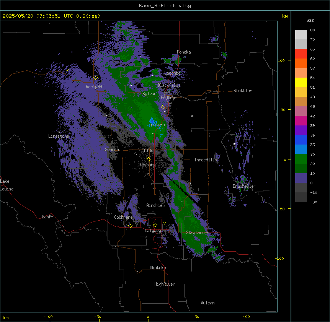Select the slate purple 0-10 dBZ swatch

coord(301,178)
